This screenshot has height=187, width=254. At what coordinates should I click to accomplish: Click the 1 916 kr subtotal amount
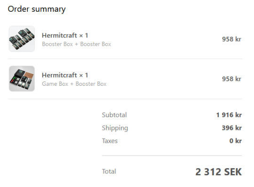229,115
